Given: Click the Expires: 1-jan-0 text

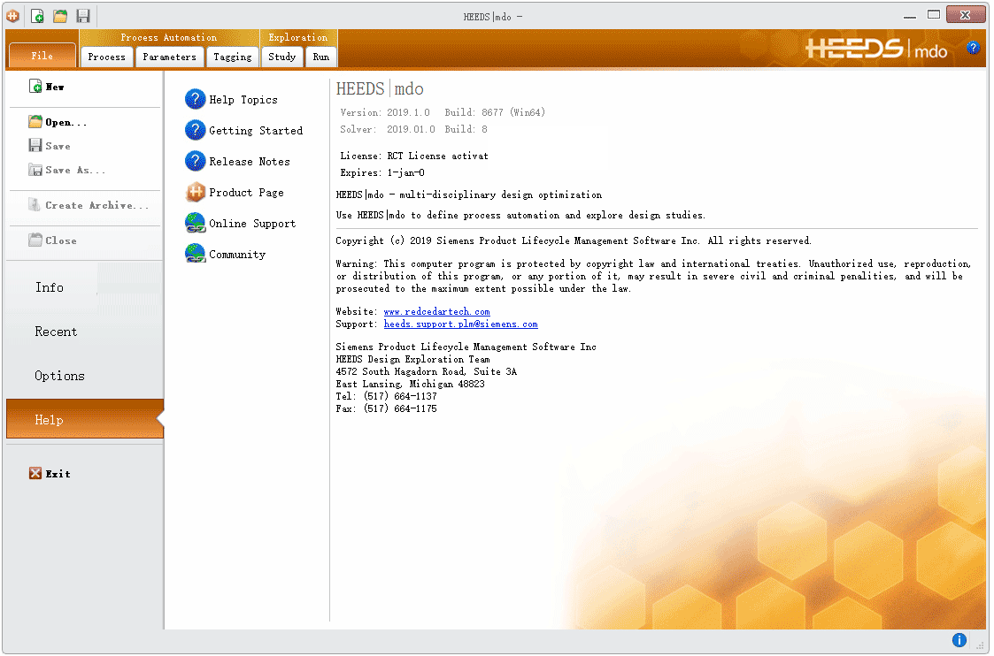Looking at the screenshot, I should point(382,172).
